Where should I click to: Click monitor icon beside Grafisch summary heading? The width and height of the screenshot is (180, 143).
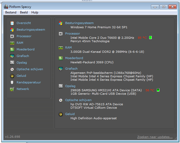click(61, 69)
